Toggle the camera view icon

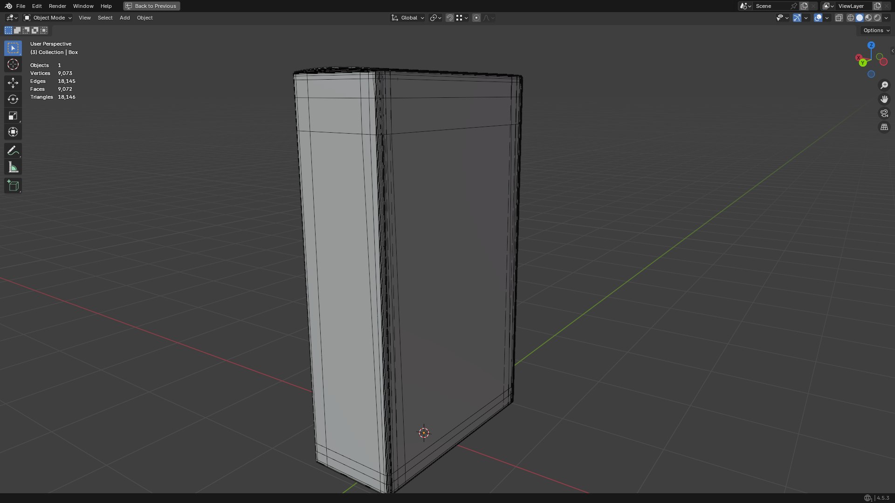click(x=884, y=113)
